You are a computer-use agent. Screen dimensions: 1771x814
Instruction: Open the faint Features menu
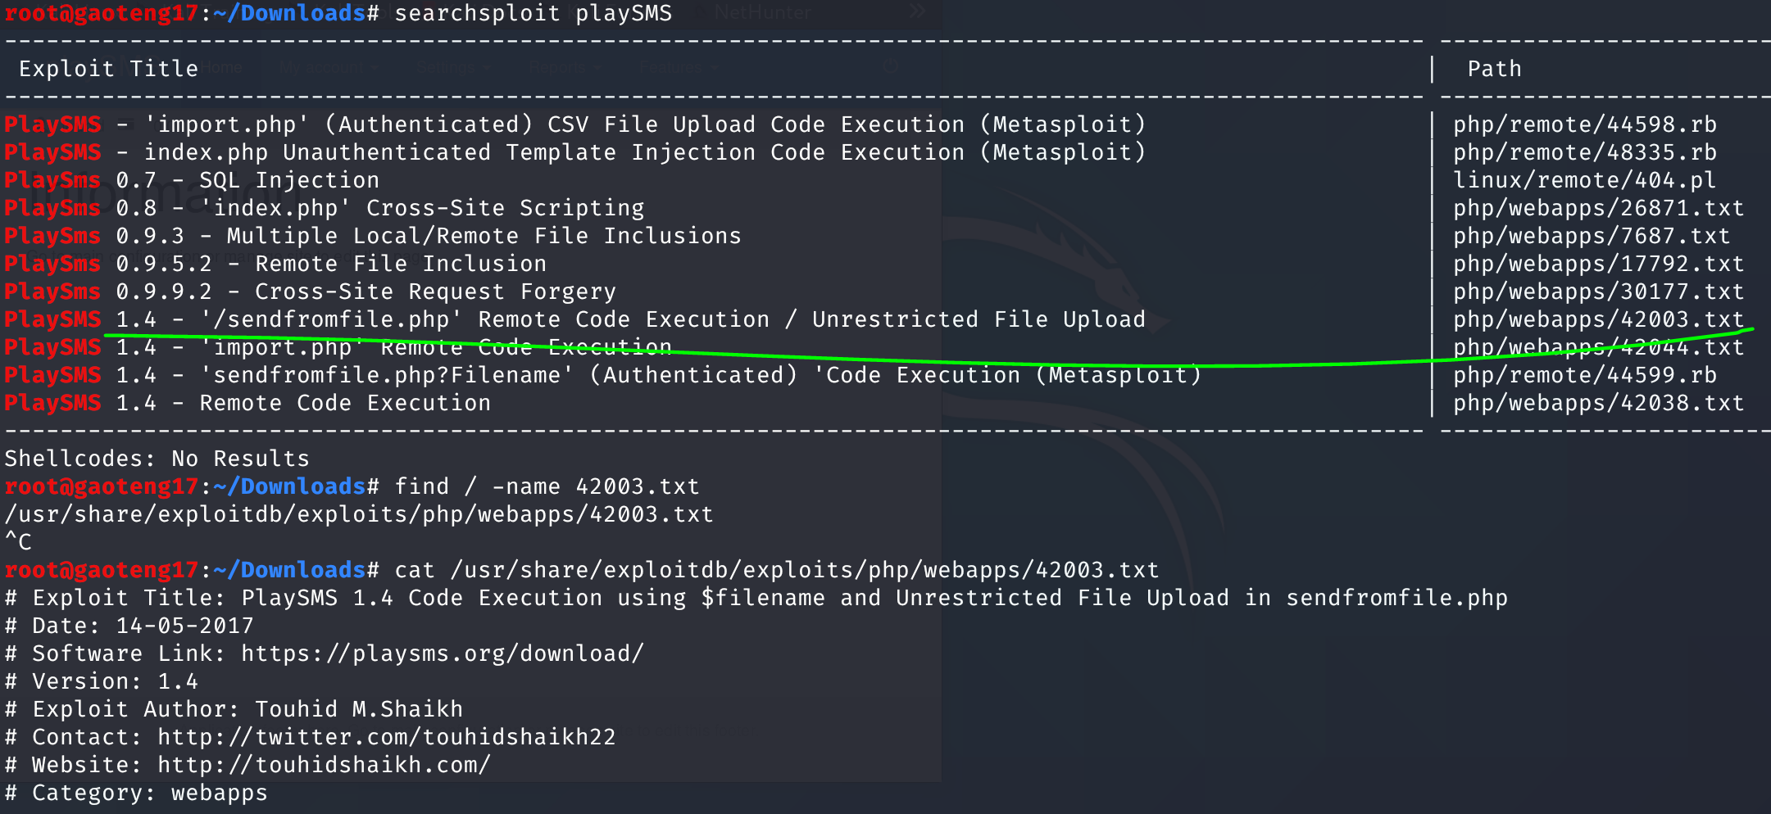click(678, 68)
